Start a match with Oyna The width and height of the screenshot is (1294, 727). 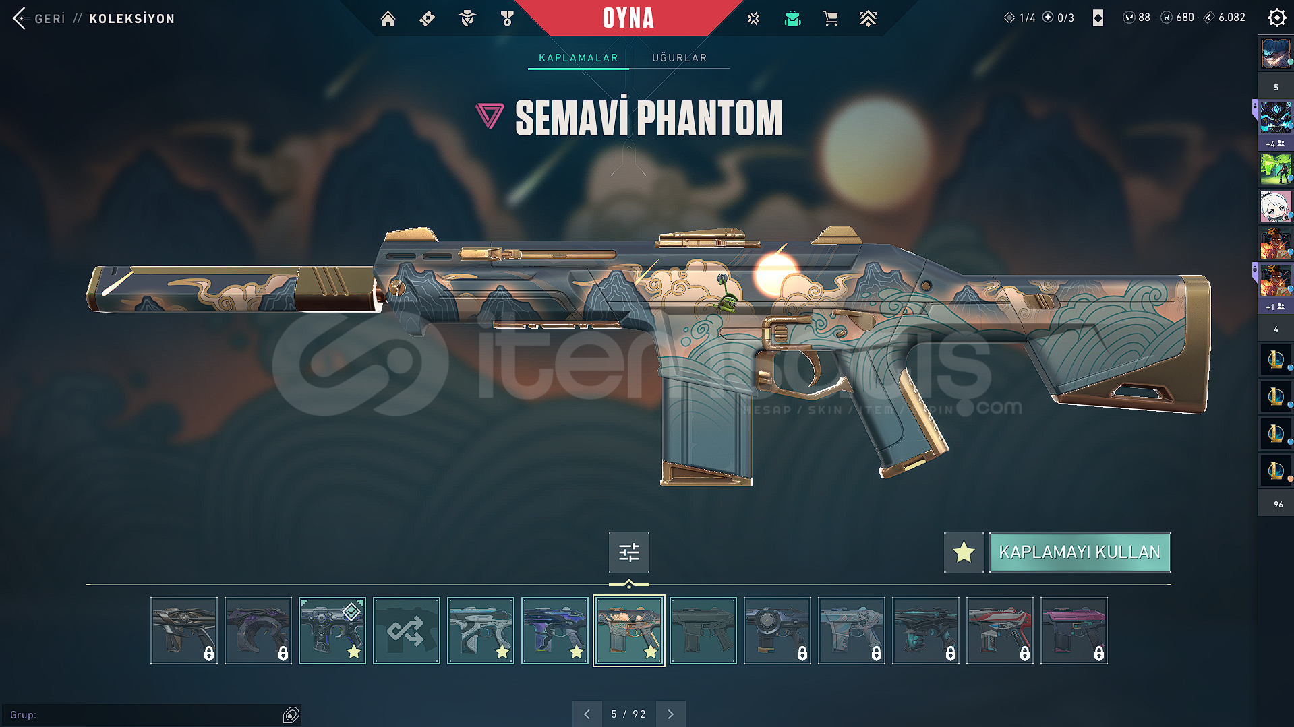628,18
